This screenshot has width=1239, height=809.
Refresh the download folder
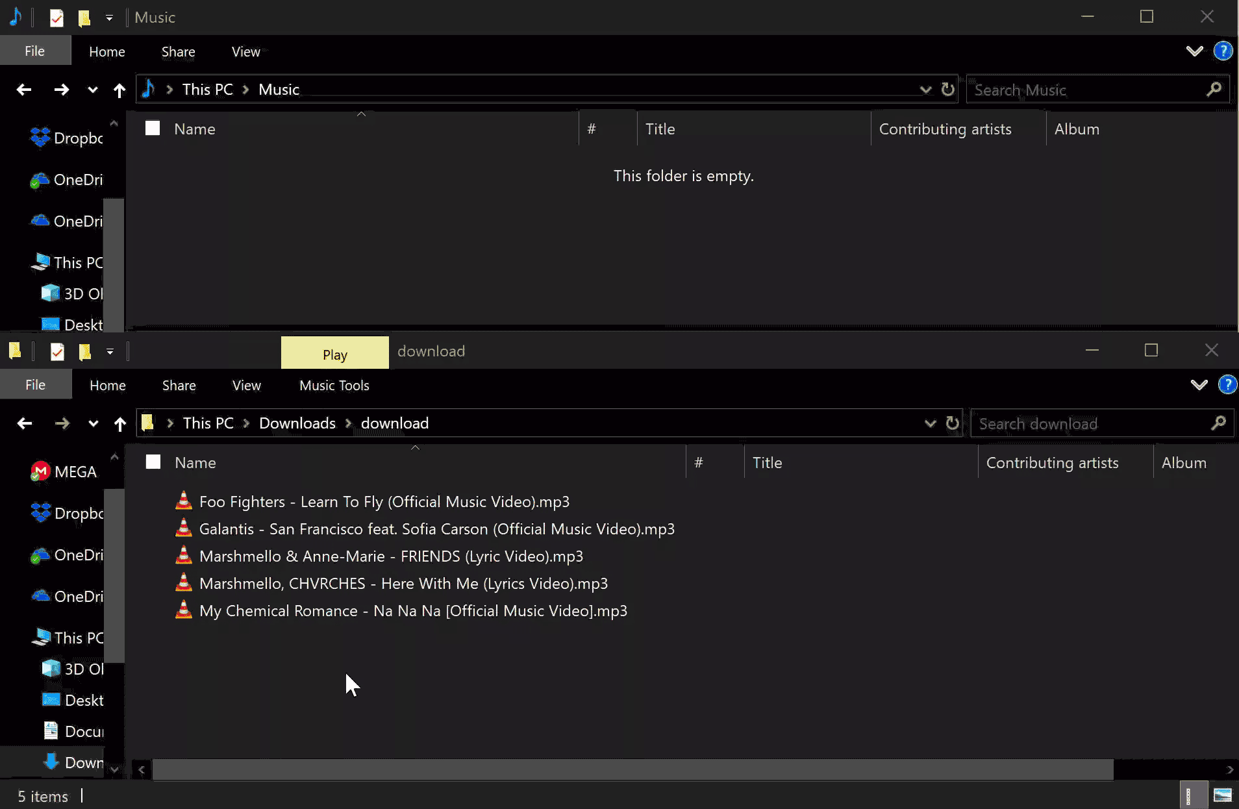[x=953, y=423]
